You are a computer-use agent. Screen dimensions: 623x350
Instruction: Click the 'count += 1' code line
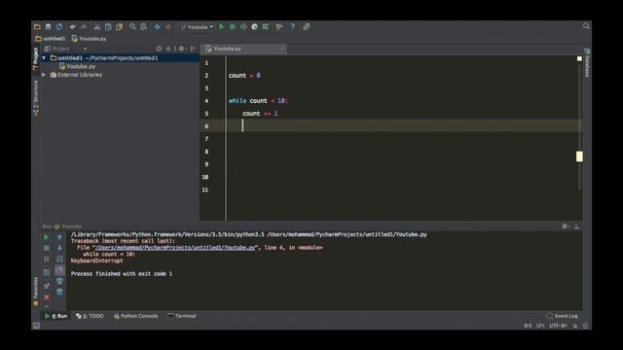tap(260, 114)
